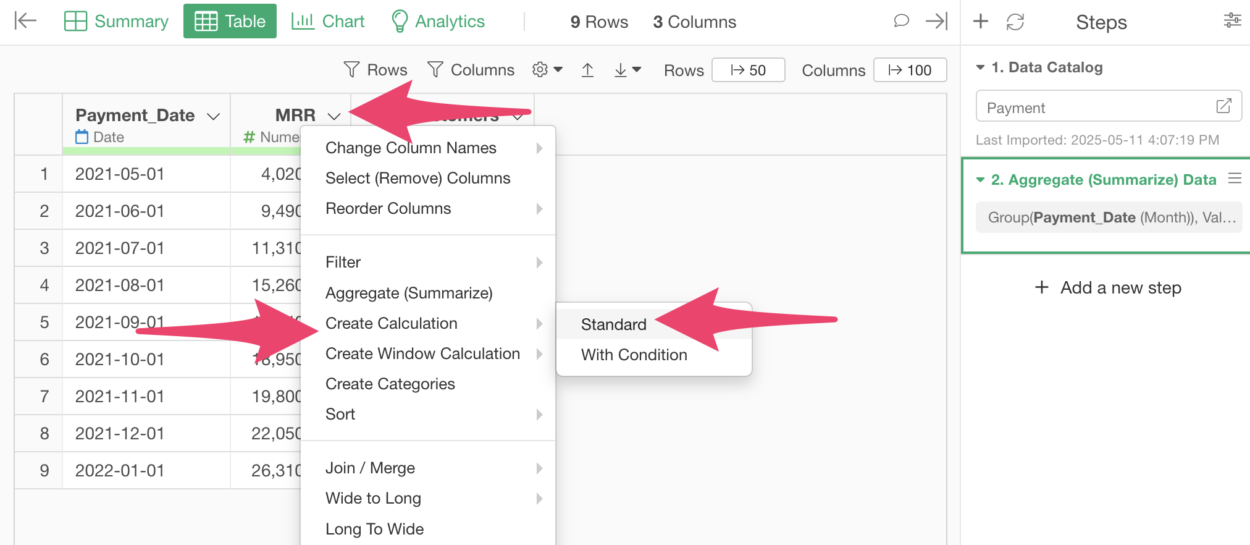Image resolution: width=1250 pixels, height=545 pixels.
Task: Click Add a new step
Action: (1108, 287)
